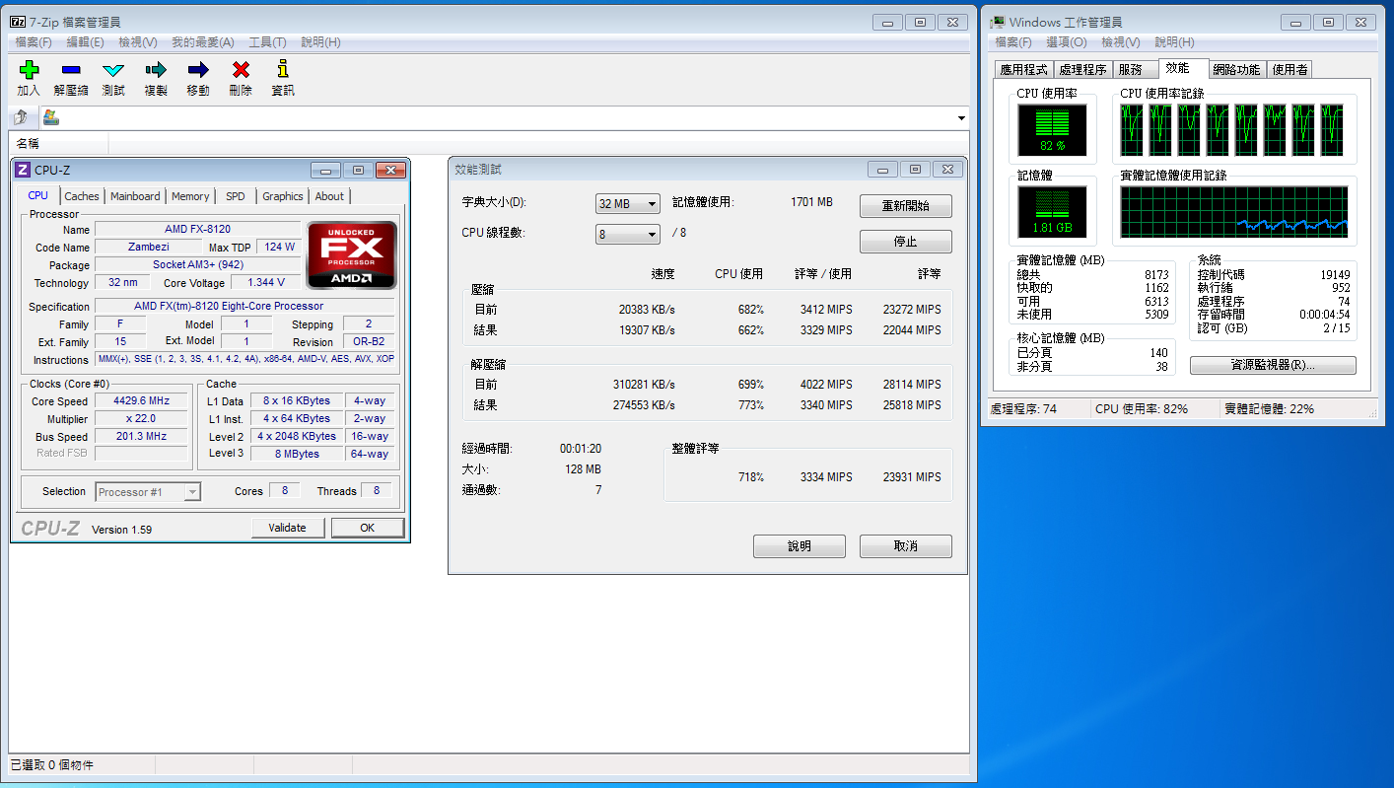Open the 選項(O) menu in Task Manager
The height and width of the screenshot is (788, 1394).
(1067, 42)
